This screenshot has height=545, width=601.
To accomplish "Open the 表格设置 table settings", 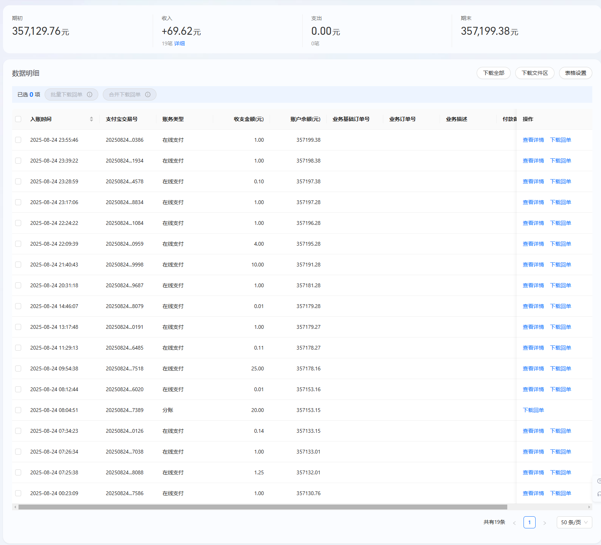I will [x=575, y=73].
